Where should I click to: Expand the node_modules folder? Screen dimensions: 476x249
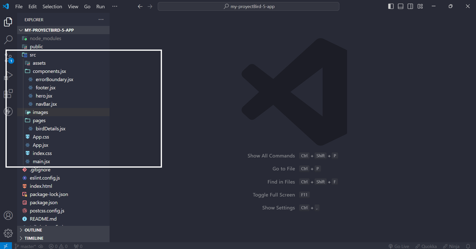(63, 38)
